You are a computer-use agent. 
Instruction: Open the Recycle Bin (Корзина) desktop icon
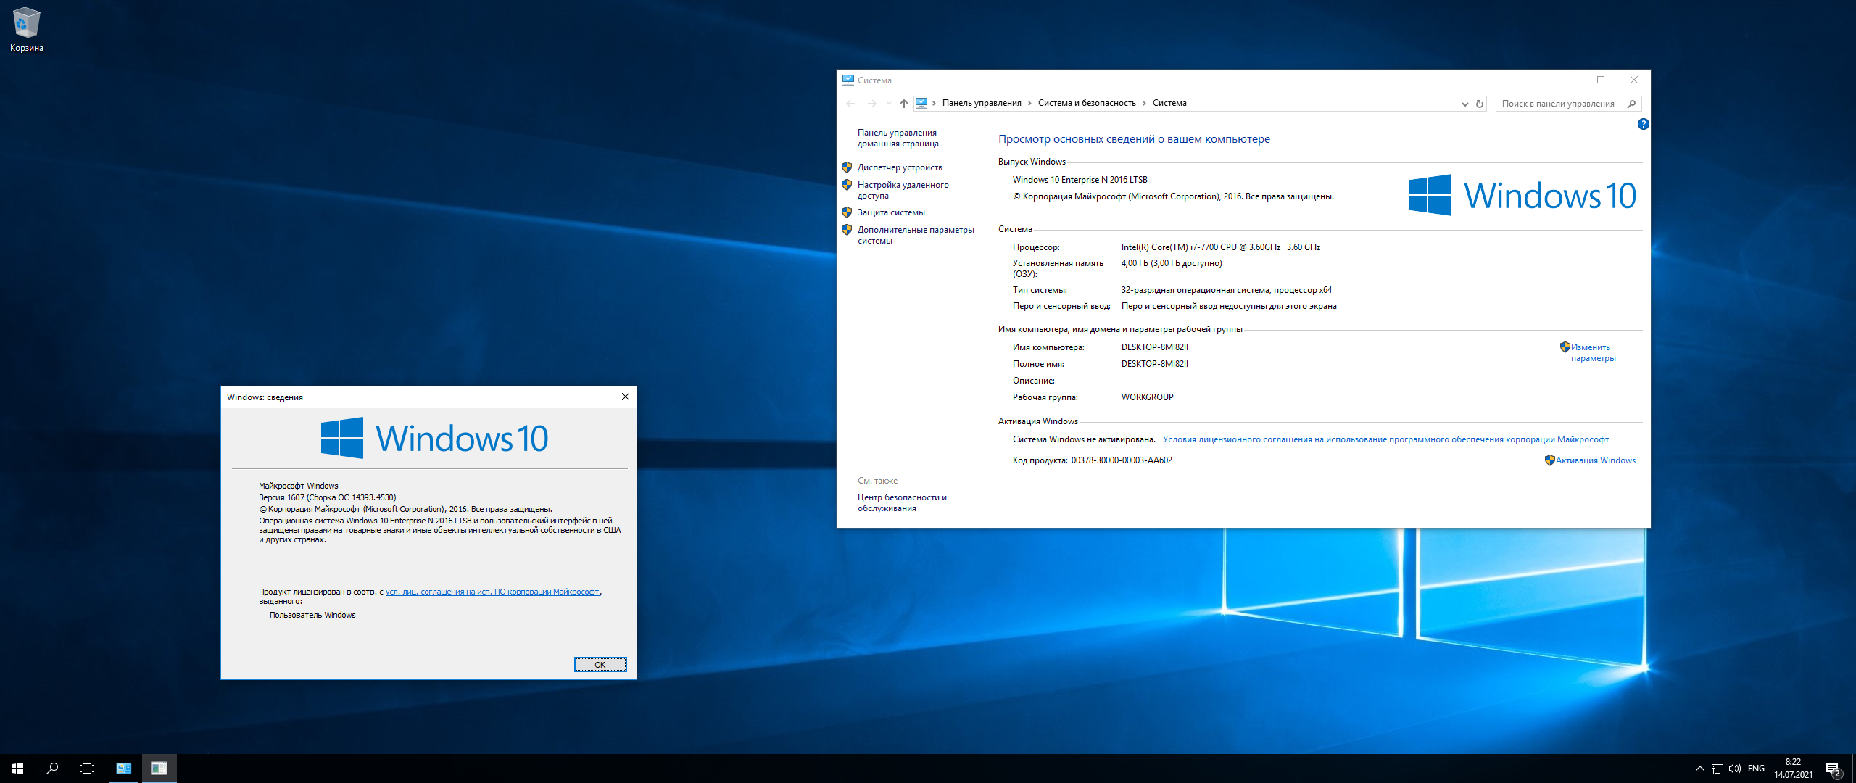click(27, 30)
